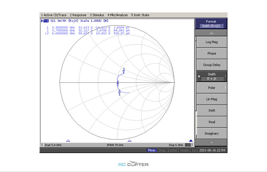Image resolution: width=267 pixels, height=172 pixels.
Task: Click the Stop status indicator
Action: (162, 150)
